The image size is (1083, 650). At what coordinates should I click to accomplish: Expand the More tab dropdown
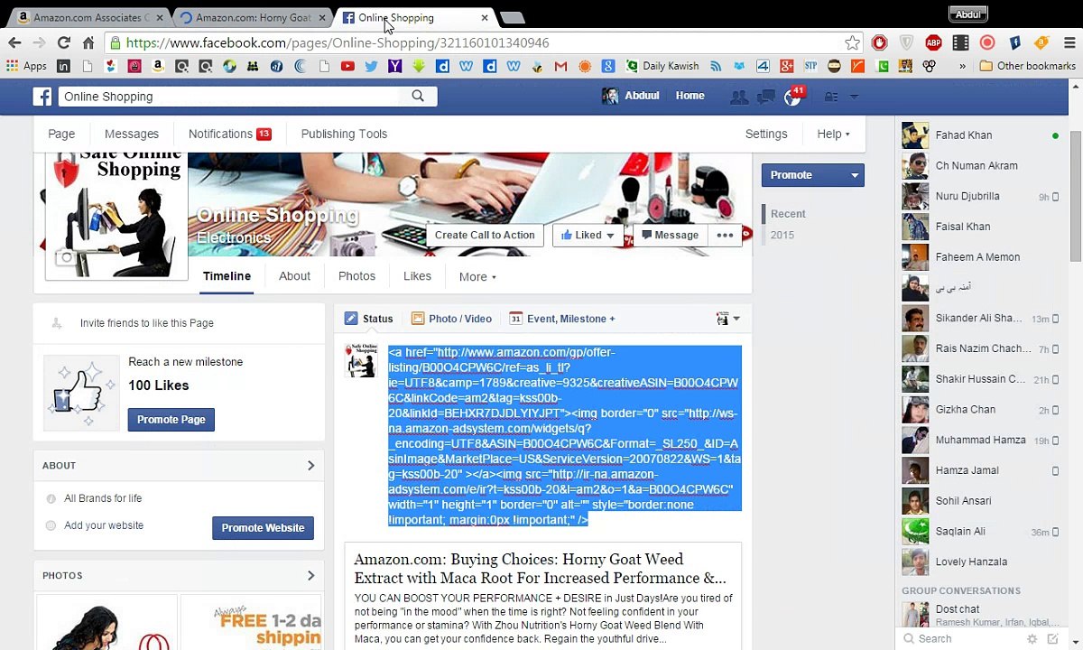[x=477, y=277]
